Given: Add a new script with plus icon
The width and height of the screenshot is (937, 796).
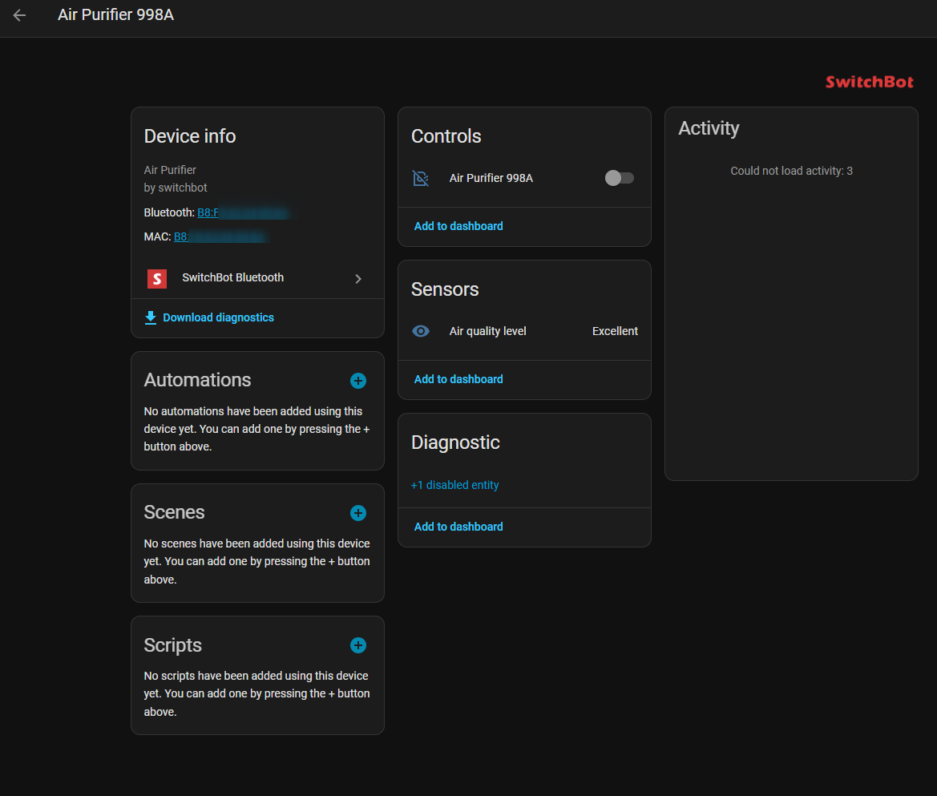Looking at the screenshot, I should [x=358, y=645].
